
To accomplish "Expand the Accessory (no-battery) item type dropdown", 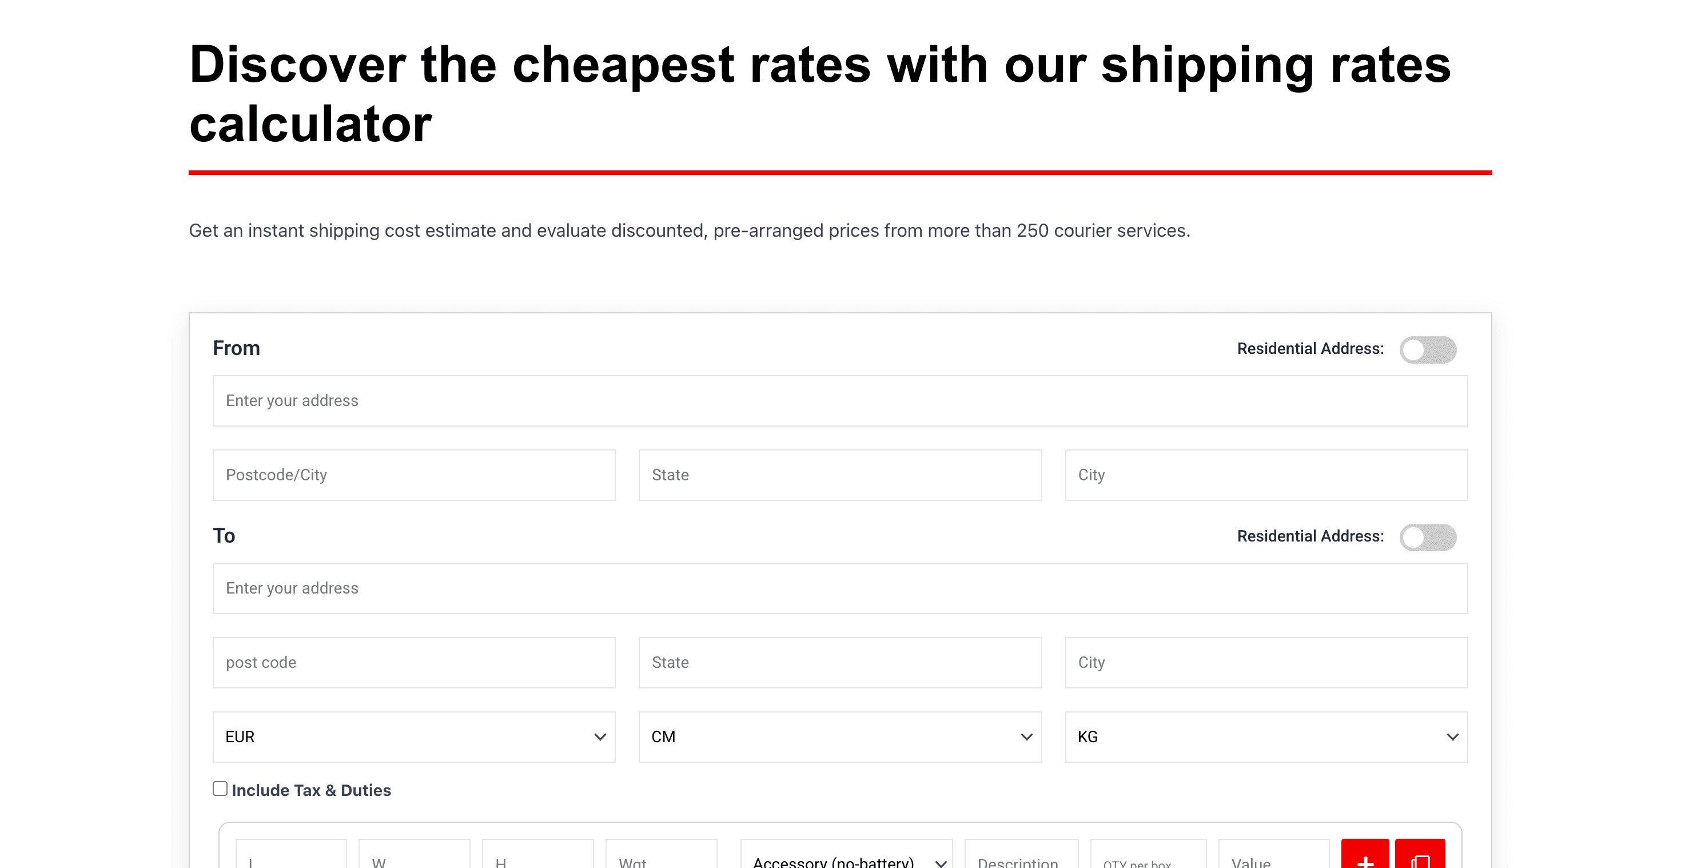I will coord(846,860).
